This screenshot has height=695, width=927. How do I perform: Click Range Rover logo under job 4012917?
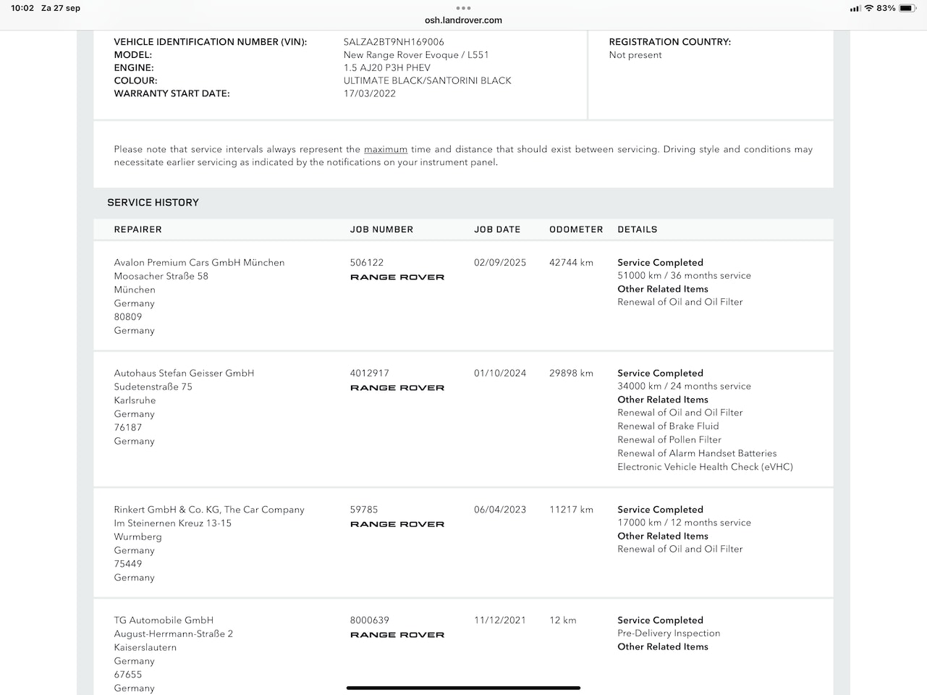point(397,388)
